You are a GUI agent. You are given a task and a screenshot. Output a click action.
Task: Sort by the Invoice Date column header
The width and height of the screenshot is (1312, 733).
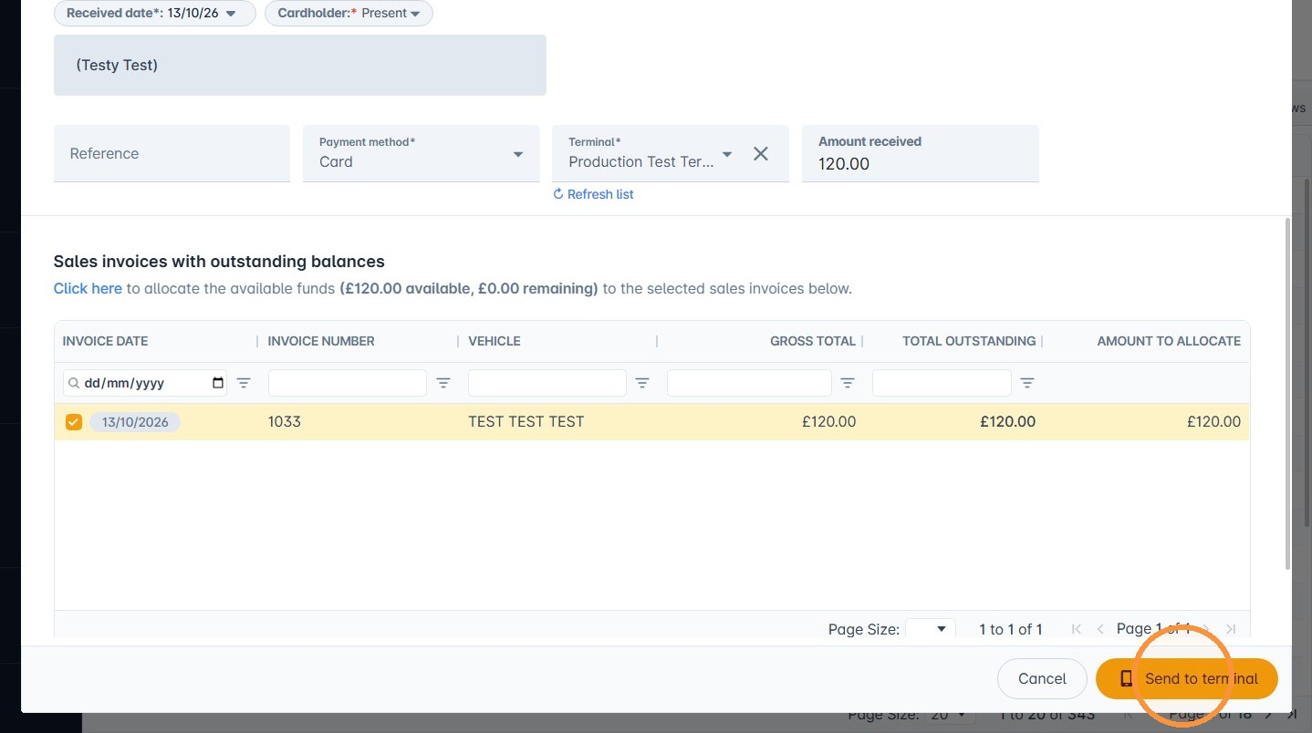pos(105,341)
